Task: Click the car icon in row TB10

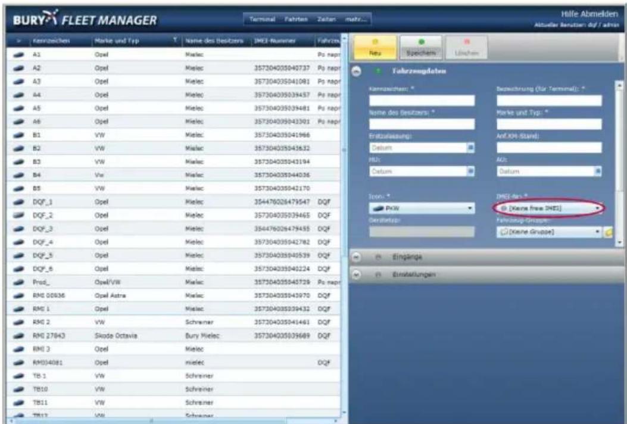Action: [18, 389]
